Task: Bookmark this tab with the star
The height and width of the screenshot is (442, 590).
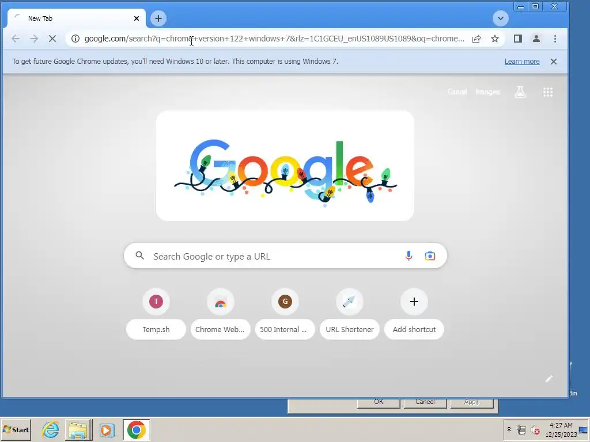Action: (x=495, y=39)
